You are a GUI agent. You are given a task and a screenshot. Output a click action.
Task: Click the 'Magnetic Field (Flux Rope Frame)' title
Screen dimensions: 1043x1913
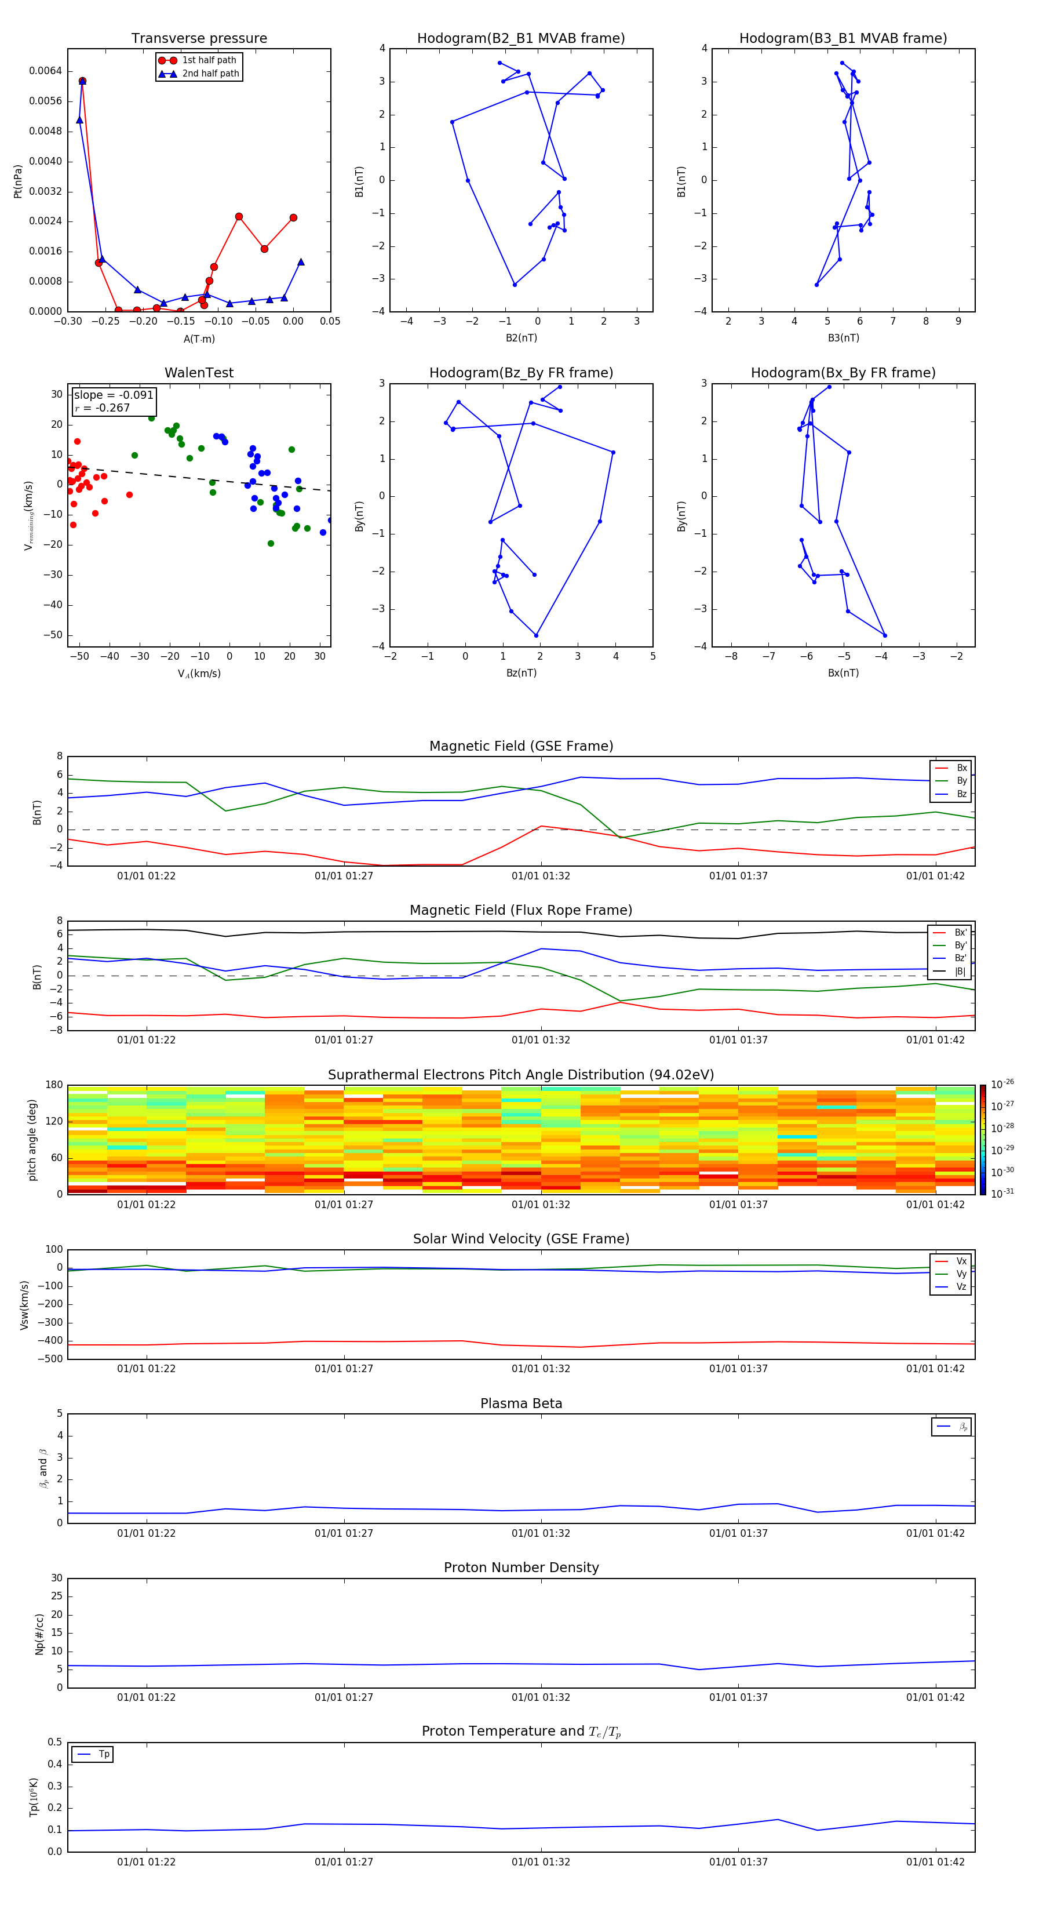(x=521, y=911)
